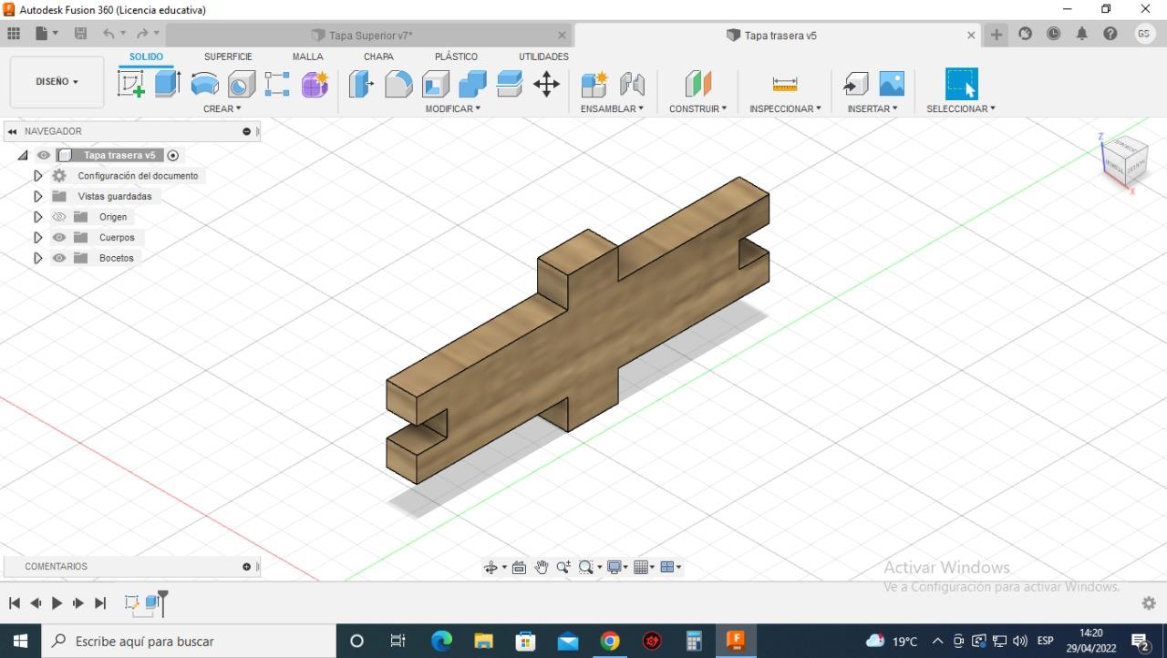1167x658 pixels.
Task: Switch to the Superficie tab
Action: tap(228, 57)
